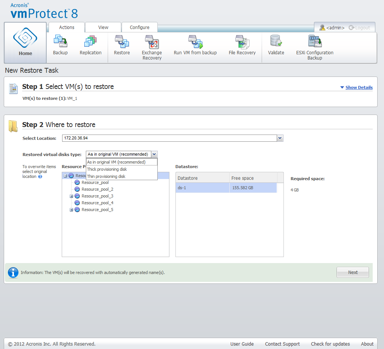The image size is (384, 349).
Task: Go to the Home logo button
Action: point(25,43)
